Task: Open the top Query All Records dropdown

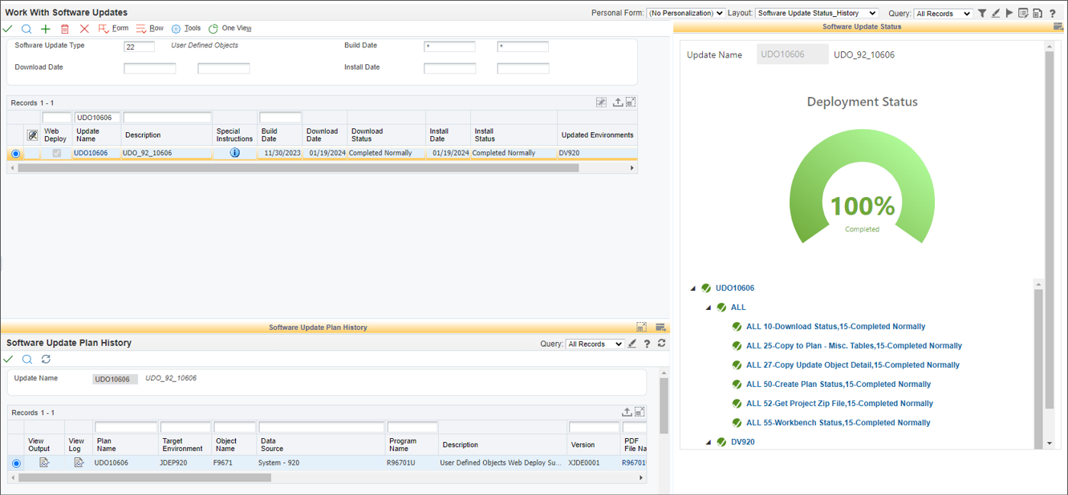Action: [x=943, y=14]
